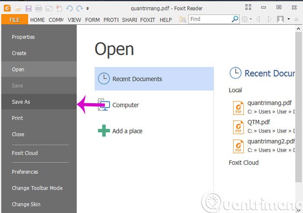The image size is (303, 213).
Task: Go to previous search result arrow
Action: pyautogui.click(x=258, y=19)
